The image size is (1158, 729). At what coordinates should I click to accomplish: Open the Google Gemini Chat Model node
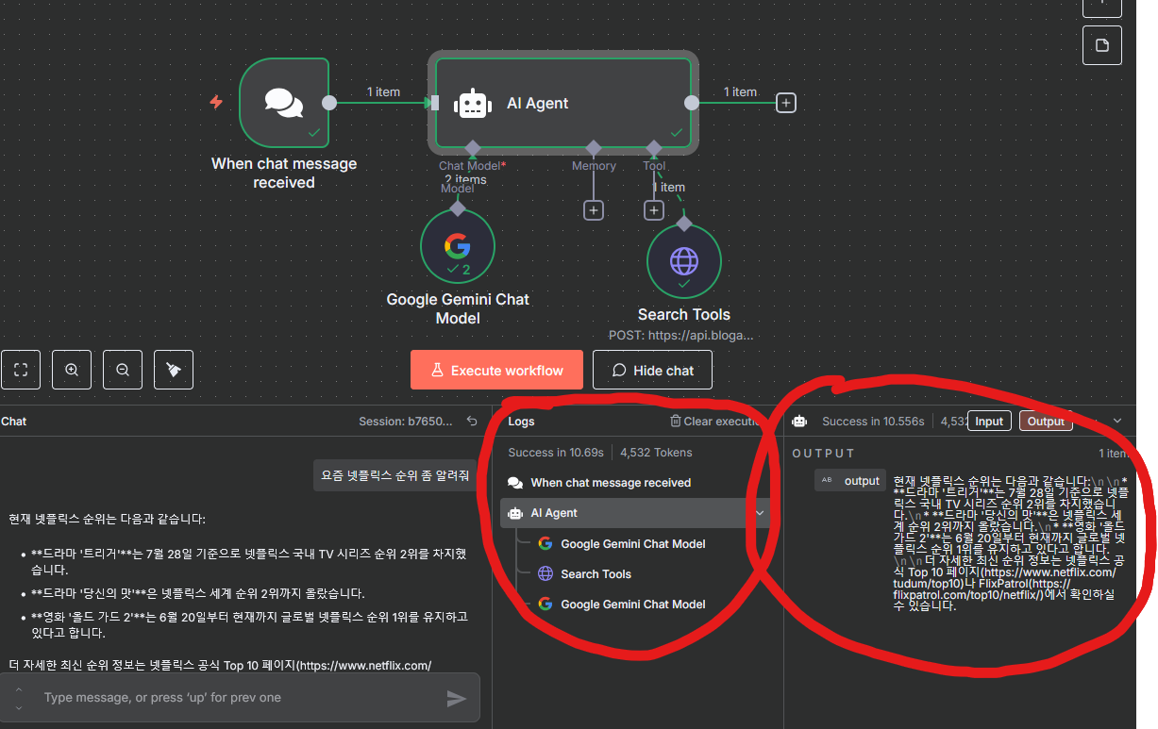pos(458,246)
